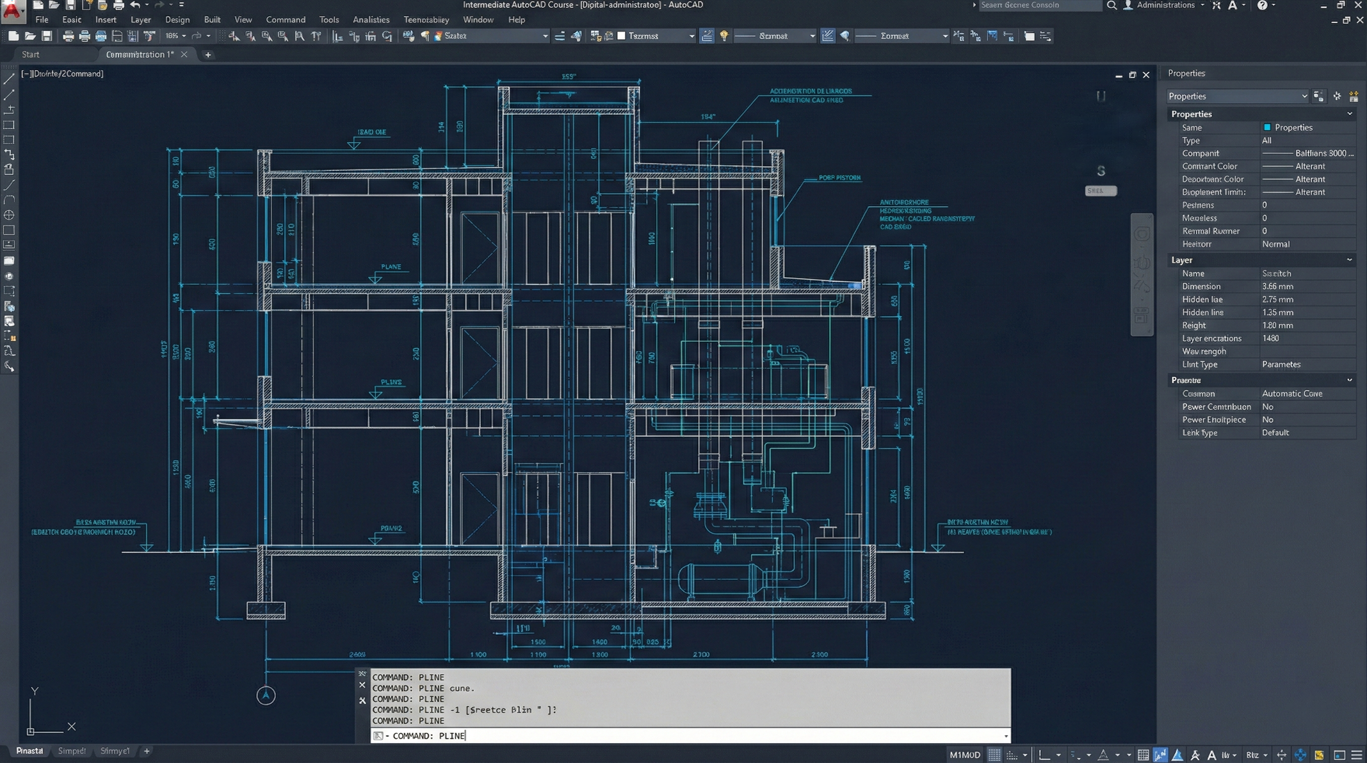
Task: Click the lightbulb layer icon in toolbar
Action: coord(724,36)
